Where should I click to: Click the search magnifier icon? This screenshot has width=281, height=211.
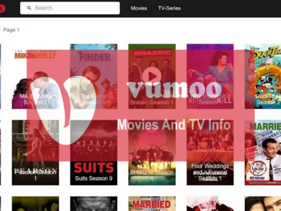[x=29, y=8]
